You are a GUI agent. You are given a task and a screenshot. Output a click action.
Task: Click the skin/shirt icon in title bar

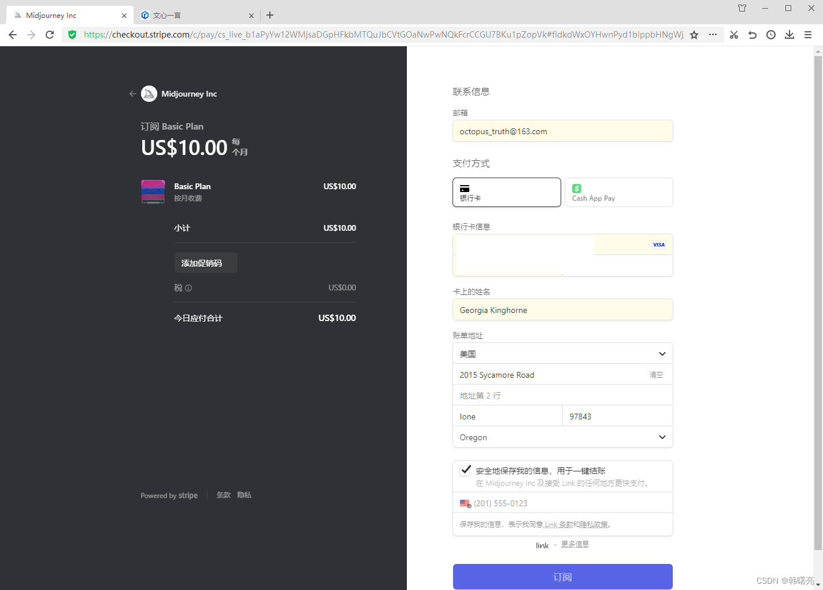point(742,8)
